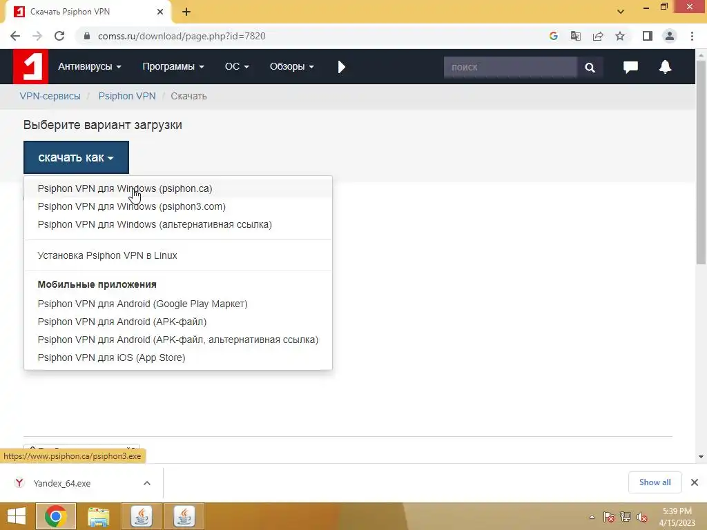
Task: Click the scrollbar down arrow
Action: coord(701,457)
